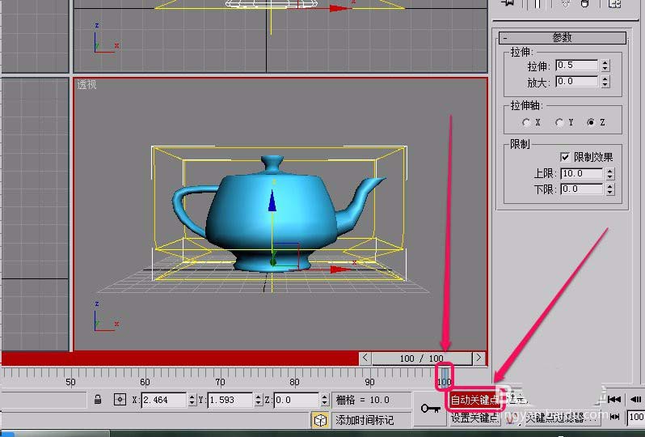Click the 添加时间标记 time tag field
The width and height of the screenshot is (645, 437).
371,420
